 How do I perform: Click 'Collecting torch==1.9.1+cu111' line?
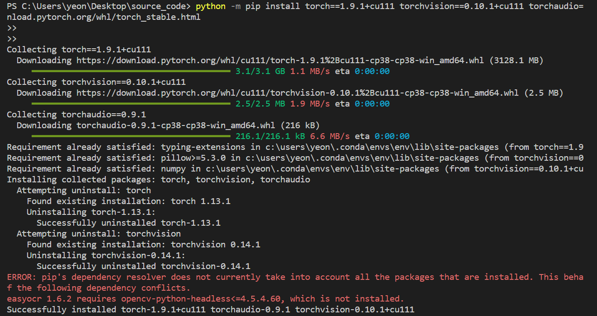coord(79,50)
